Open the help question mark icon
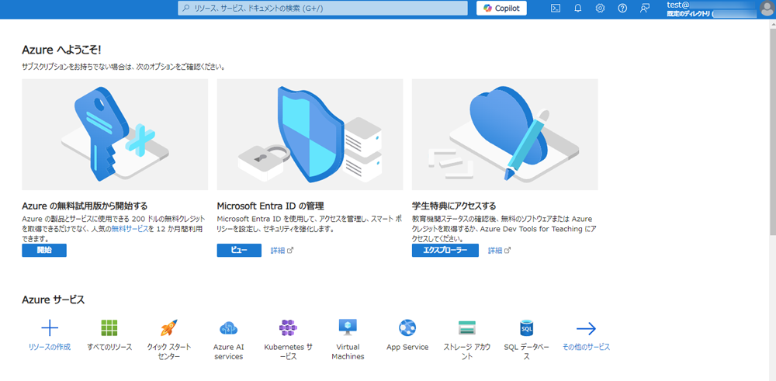Screen dimensions: 776x381 tap(622, 9)
